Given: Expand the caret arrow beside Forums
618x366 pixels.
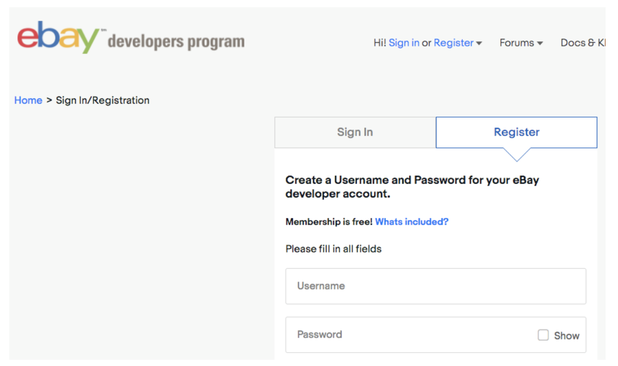Looking at the screenshot, I should [x=540, y=43].
